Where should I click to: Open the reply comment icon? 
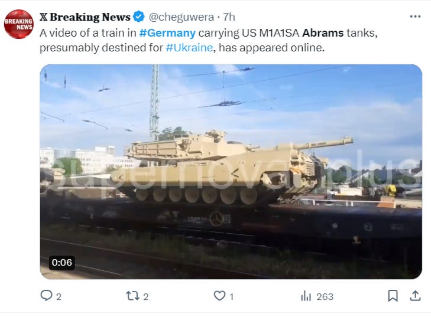pyautogui.click(x=46, y=296)
